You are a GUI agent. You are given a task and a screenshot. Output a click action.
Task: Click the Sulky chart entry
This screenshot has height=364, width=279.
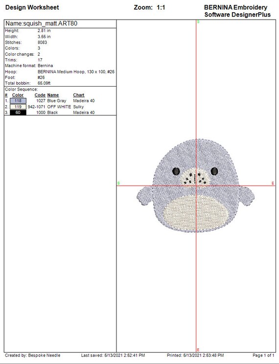coord(78,107)
